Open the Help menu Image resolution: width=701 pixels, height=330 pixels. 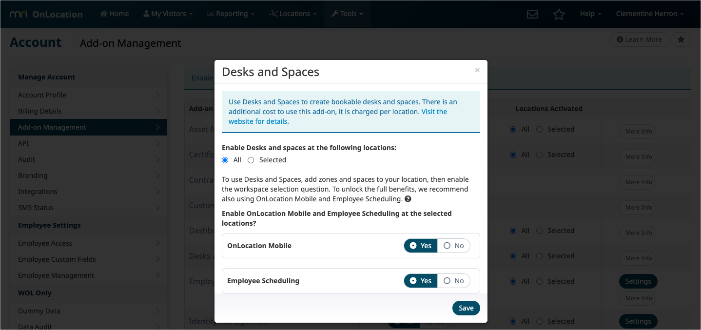point(590,14)
